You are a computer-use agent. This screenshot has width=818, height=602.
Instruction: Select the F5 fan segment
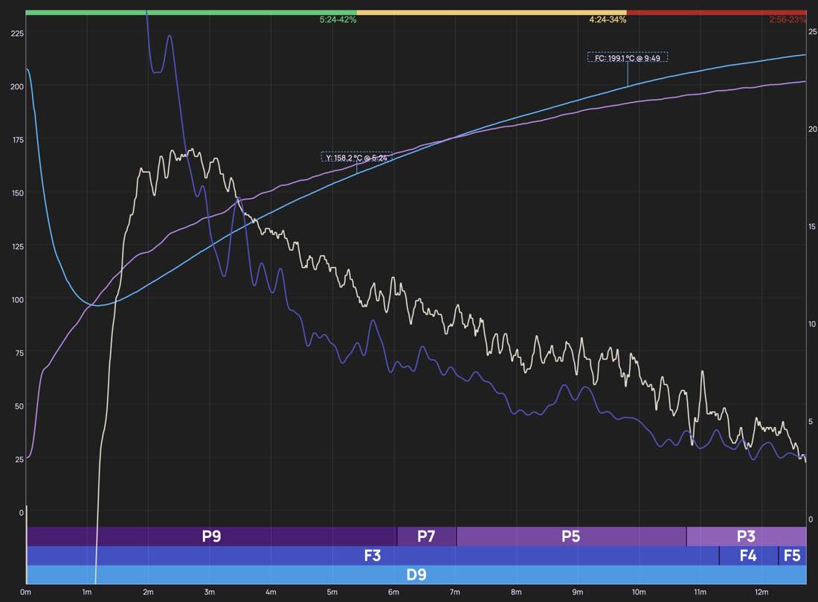pos(792,556)
